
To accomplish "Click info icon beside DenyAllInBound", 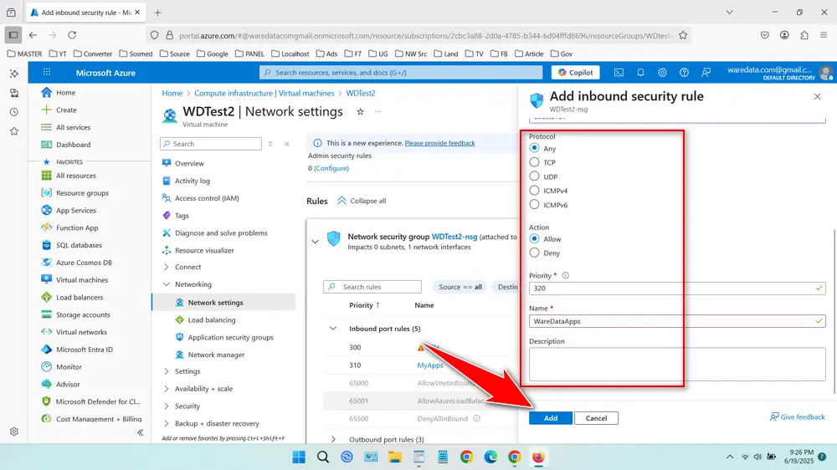I will click(x=477, y=419).
